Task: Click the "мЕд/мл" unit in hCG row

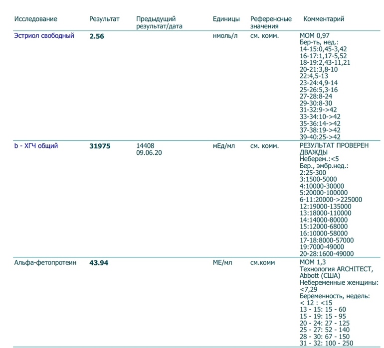Action: pos(223,146)
